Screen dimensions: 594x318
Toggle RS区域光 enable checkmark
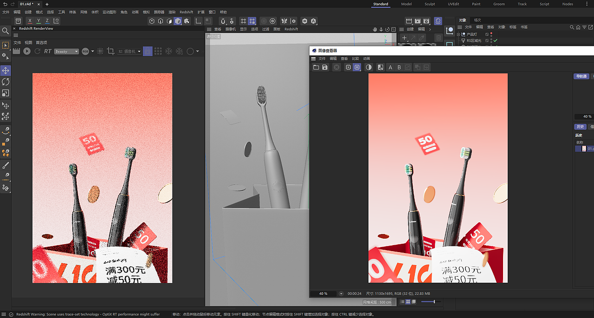click(x=496, y=41)
